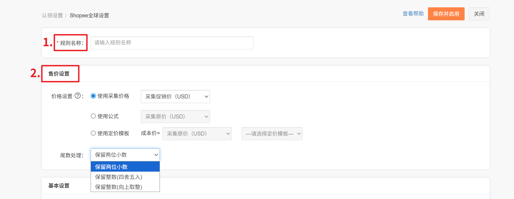Image resolution: width=514 pixels, height=199 pixels.
Task: Open the 采集促销价 (USD) dropdown
Action: (x=175, y=97)
